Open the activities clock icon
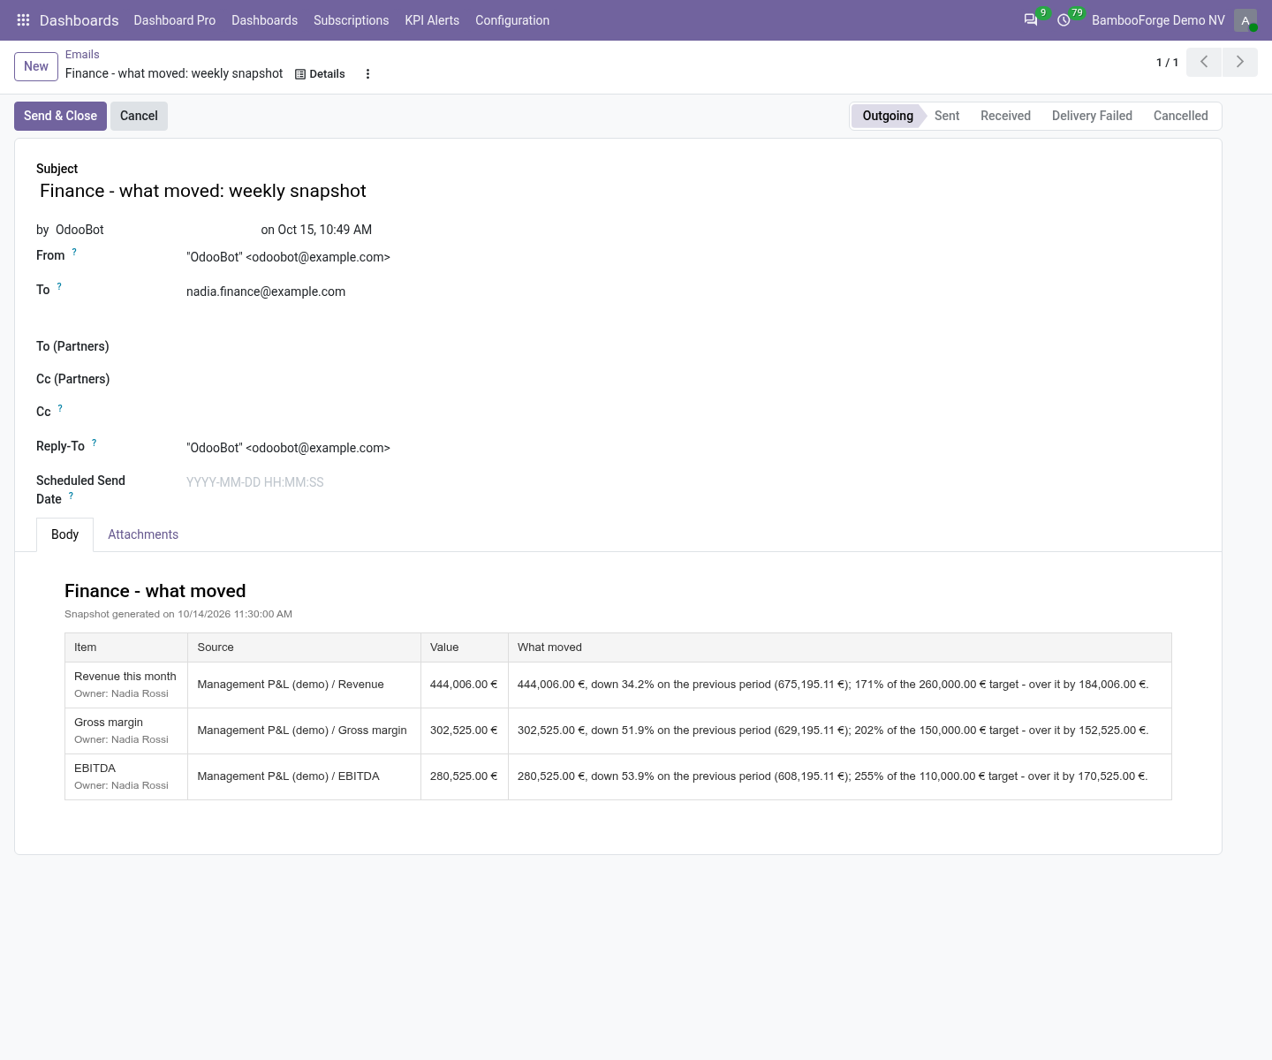1272x1060 pixels. (1064, 20)
